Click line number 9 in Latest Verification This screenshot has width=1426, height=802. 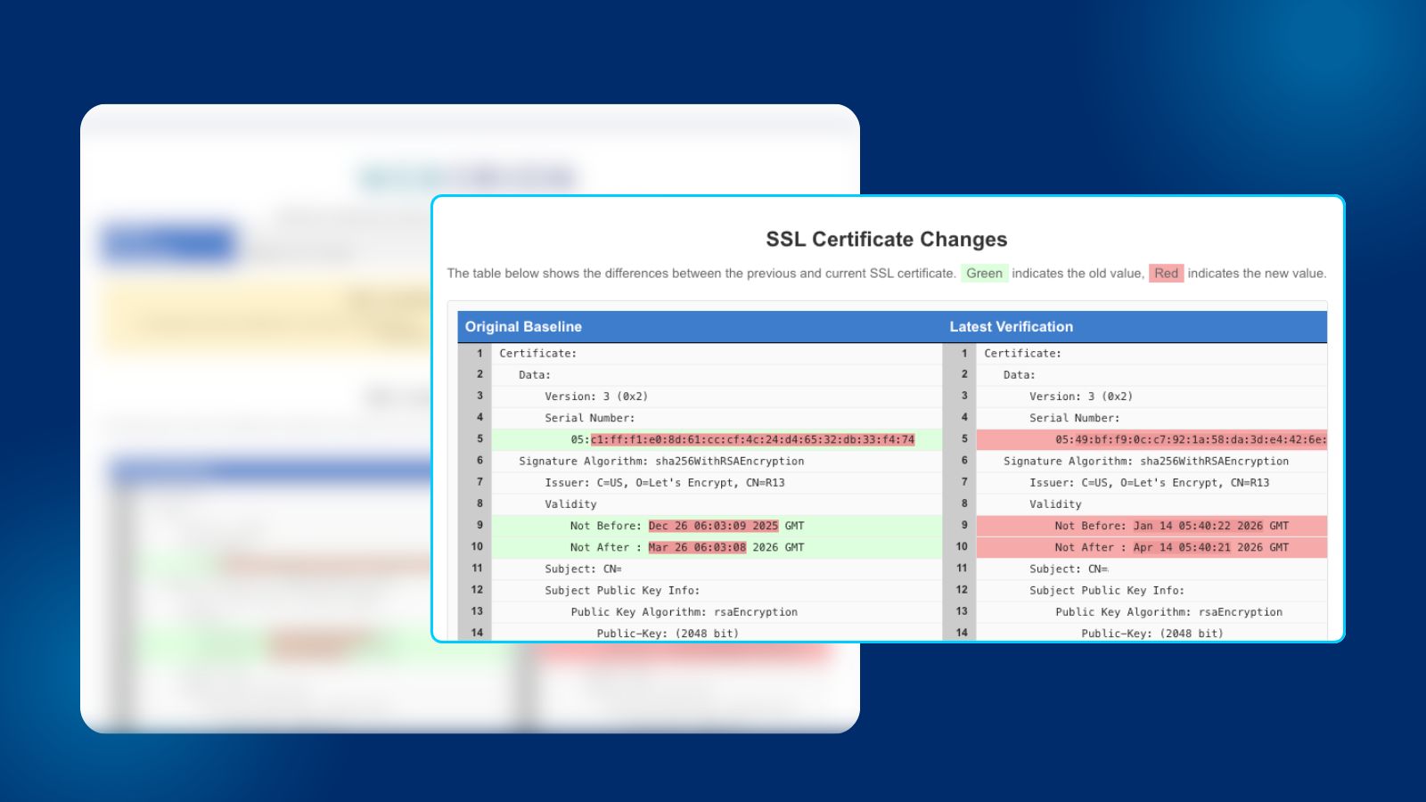[963, 526]
